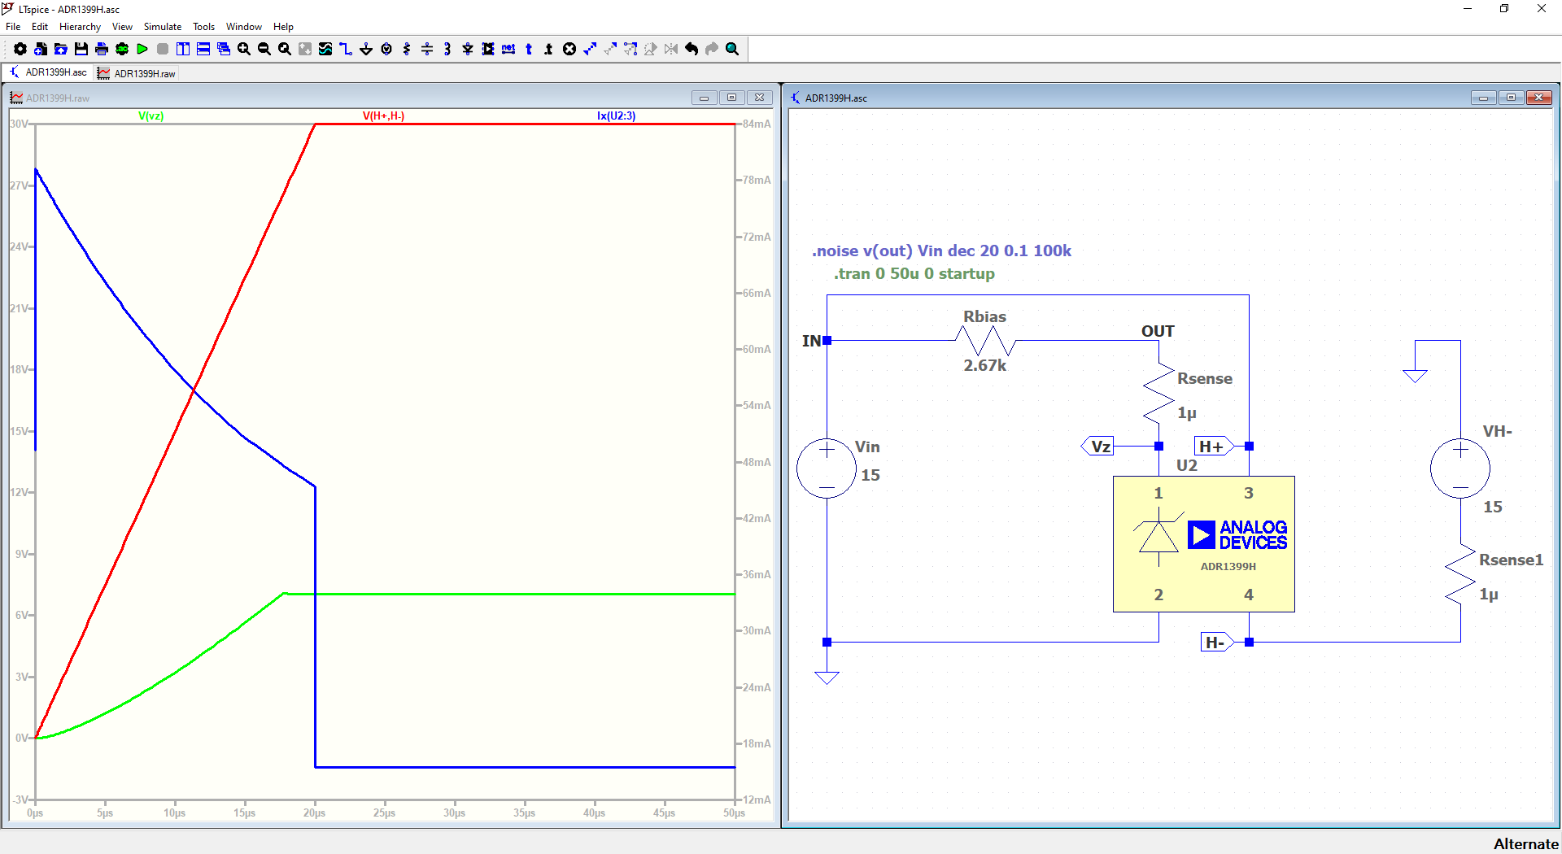Tile windows horizontally from toolbar
Image resolution: width=1562 pixels, height=854 pixels.
click(x=203, y=49)
